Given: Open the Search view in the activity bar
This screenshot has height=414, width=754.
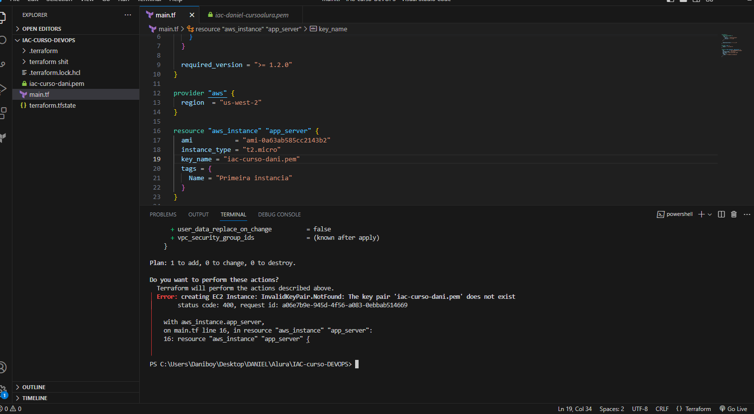Looking at the screenshot, I should 2,41.
